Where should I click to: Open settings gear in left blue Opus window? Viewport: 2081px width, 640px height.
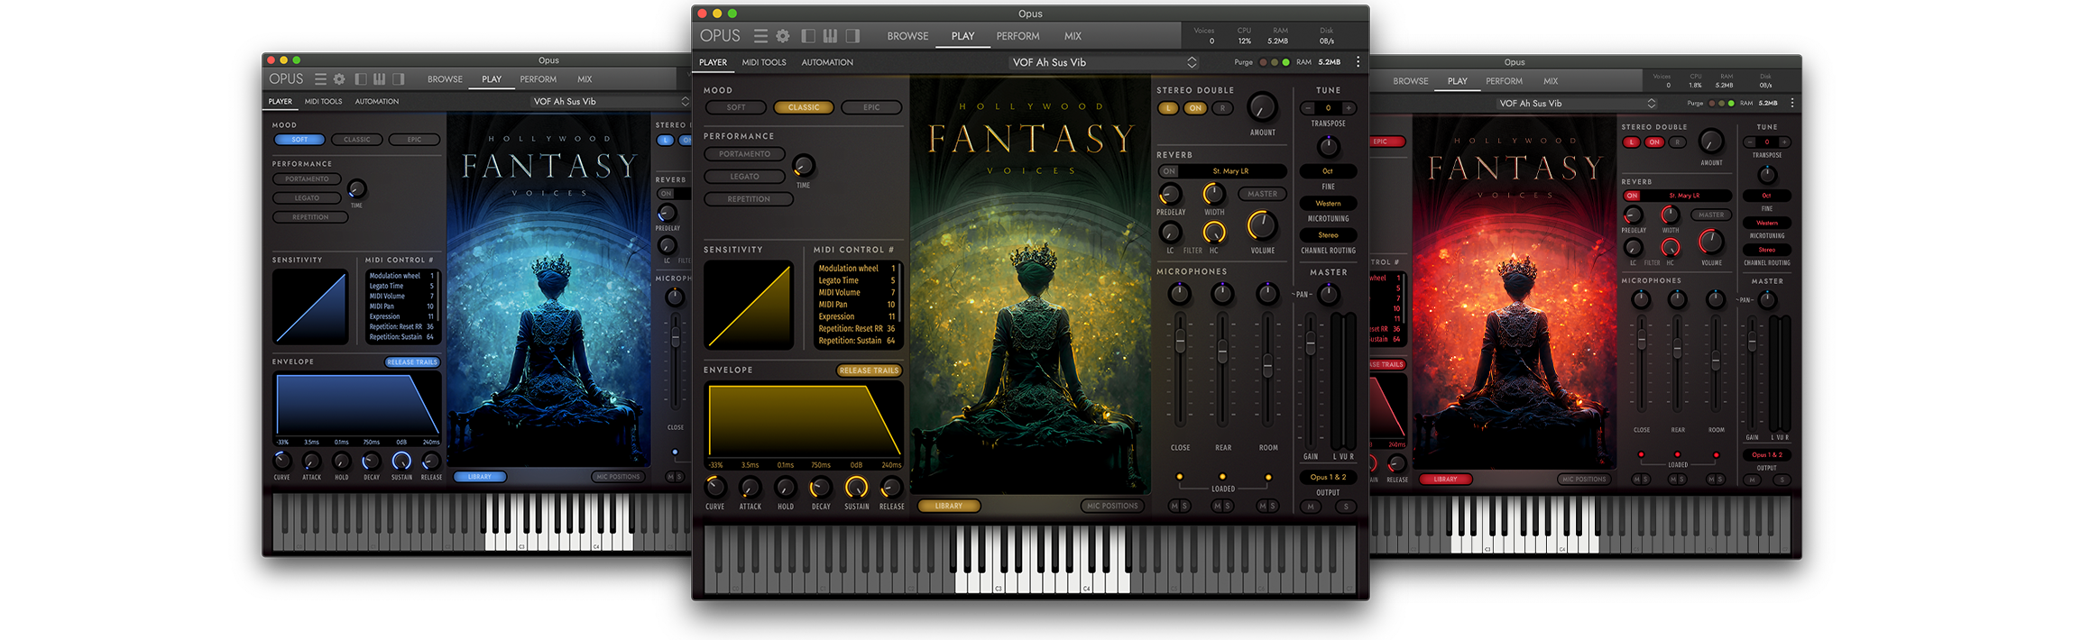pos(339,79)
